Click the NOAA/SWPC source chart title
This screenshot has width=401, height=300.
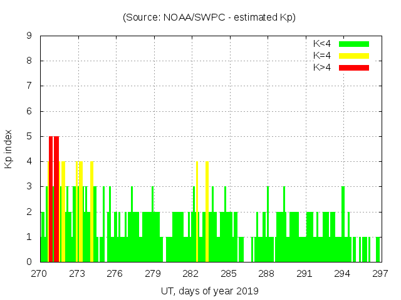click(x=209, y=17)
